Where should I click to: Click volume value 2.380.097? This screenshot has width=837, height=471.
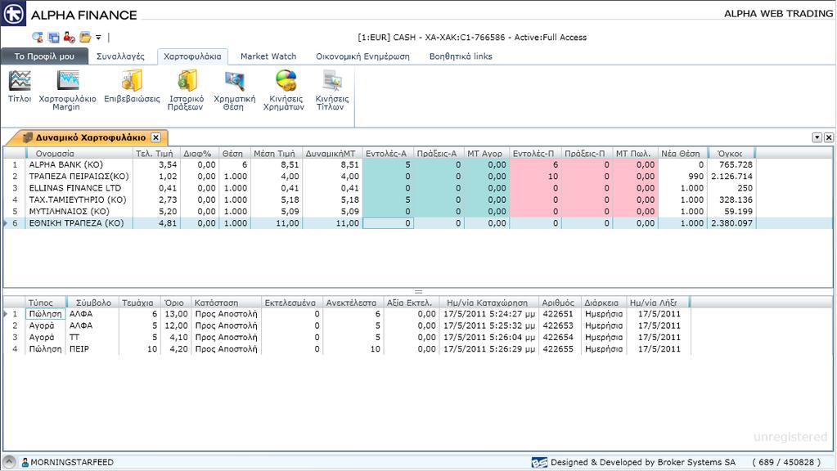731,223
